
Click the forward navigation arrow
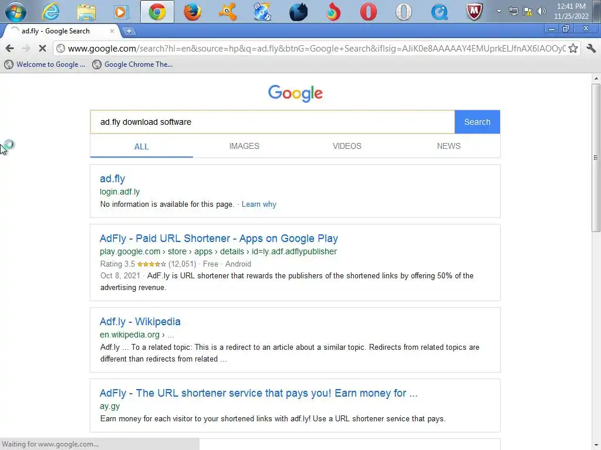(x=26, y=48)
